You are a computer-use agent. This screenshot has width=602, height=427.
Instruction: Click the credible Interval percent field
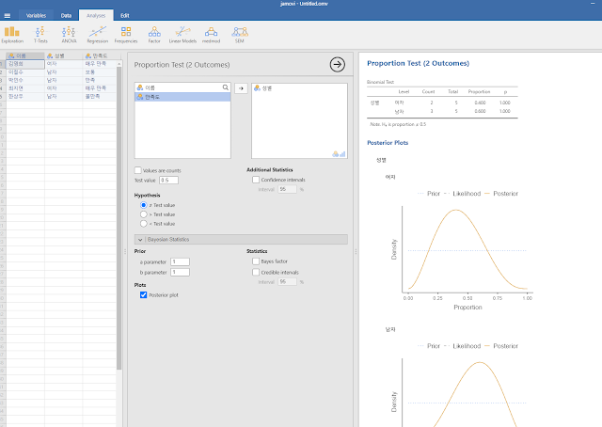click(287, 282)
